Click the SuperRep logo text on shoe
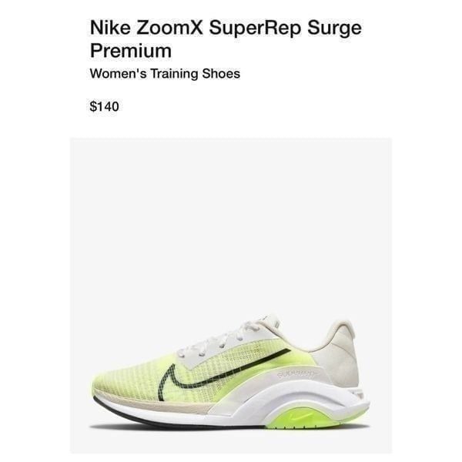This screenshot has width=462, height=462. coord(296,374)
